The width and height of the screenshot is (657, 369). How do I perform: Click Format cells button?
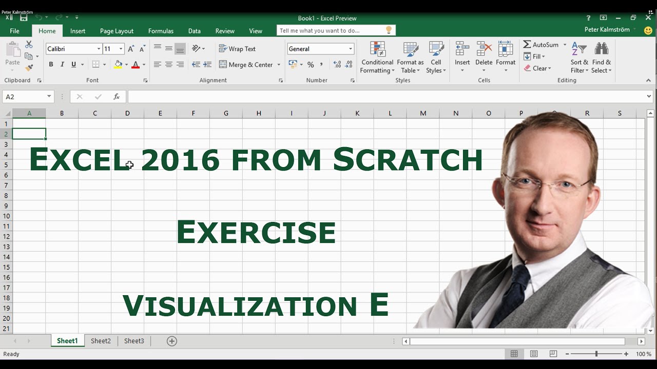point(506,57)
